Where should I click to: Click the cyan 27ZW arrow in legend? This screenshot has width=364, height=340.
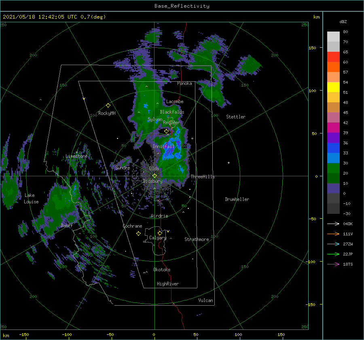pos(333,244)
